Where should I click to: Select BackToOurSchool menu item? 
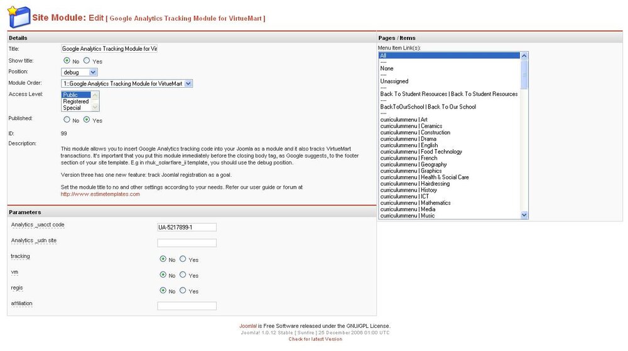click(449, 107)
